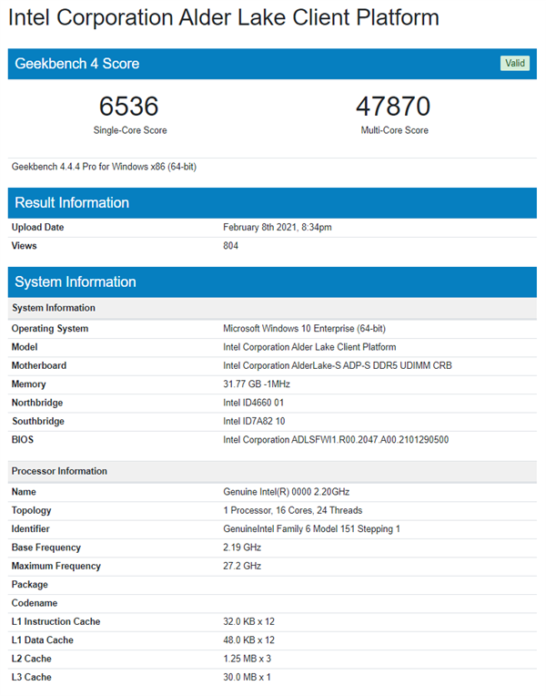Click the Geekbench 4.4.4 Pro version text
Screen dimensions: 546x696
pyautogui.click(x=104, y=167)
